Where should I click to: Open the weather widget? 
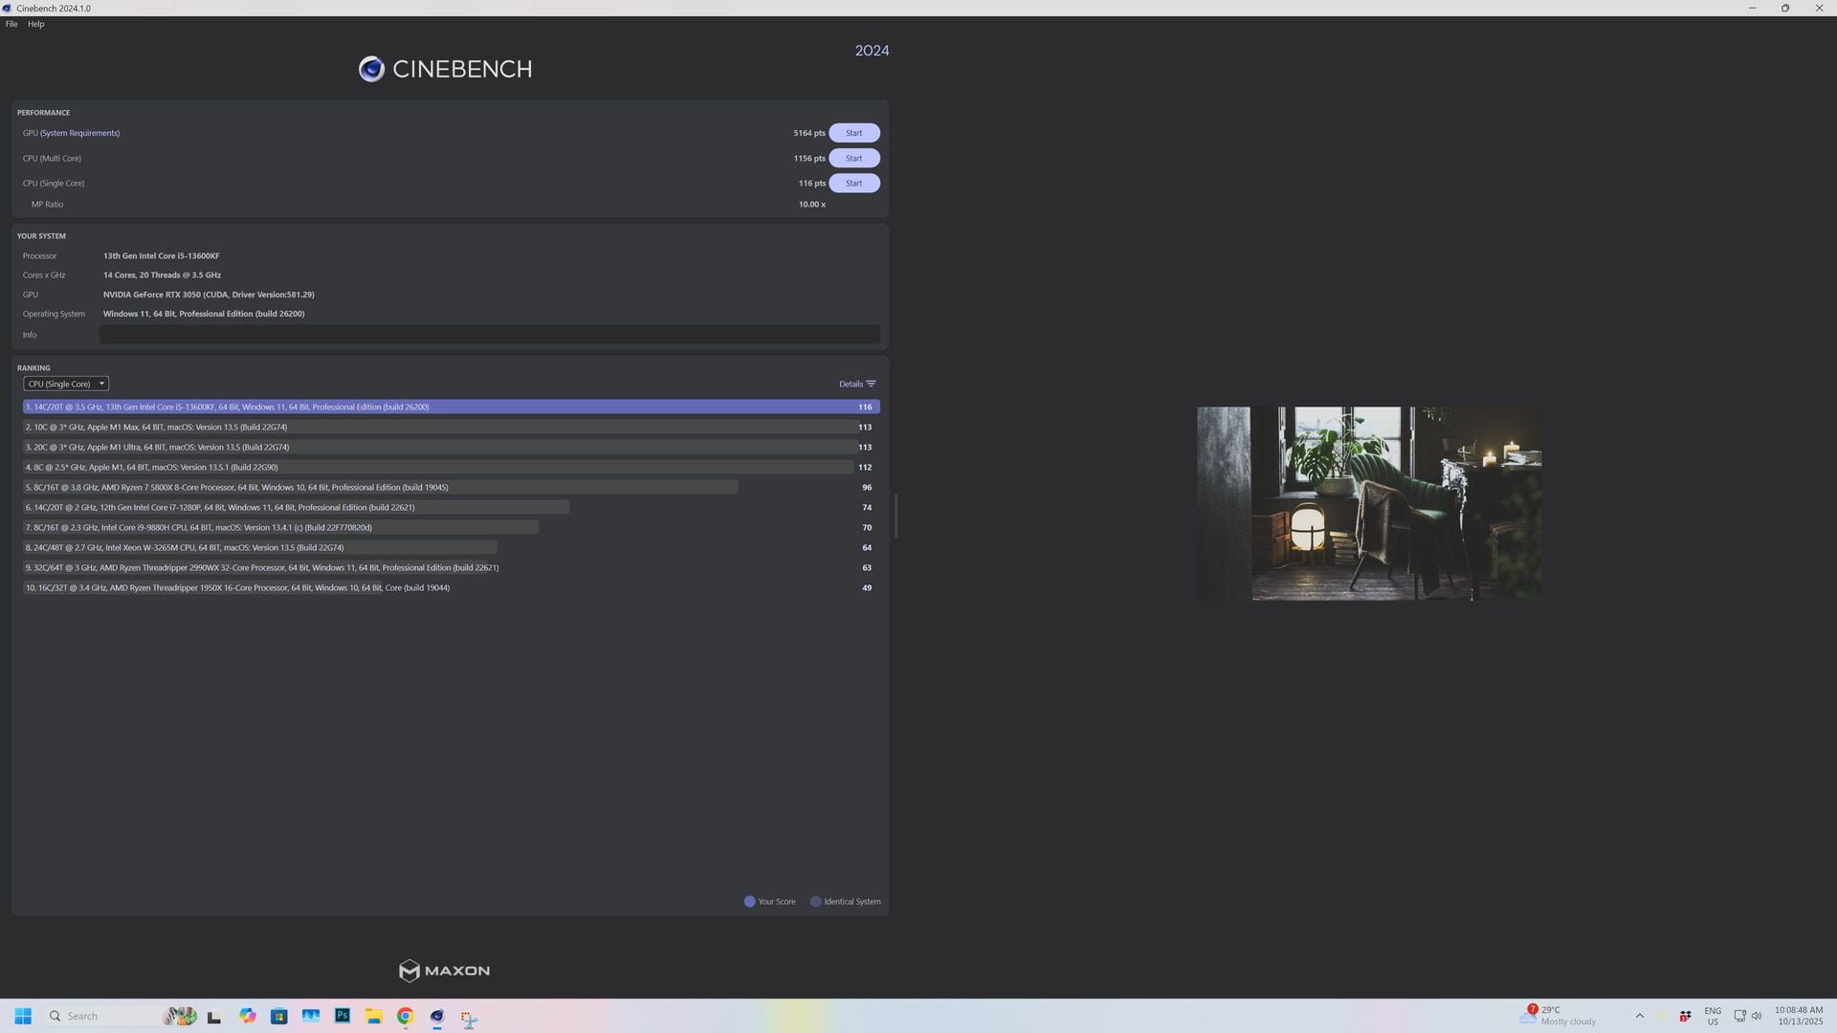[x=1558, y=1016]
